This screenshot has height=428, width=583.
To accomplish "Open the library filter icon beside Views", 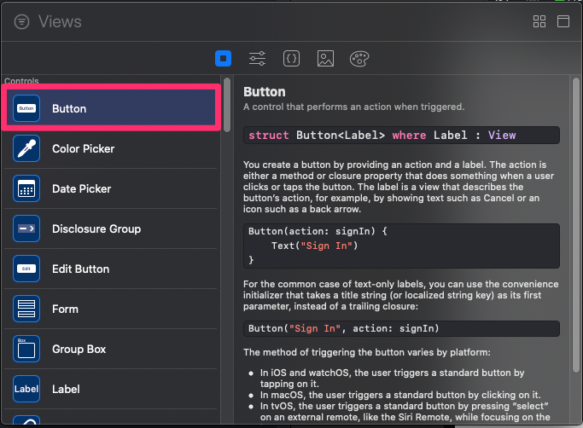I will click(x=21, y=21).
